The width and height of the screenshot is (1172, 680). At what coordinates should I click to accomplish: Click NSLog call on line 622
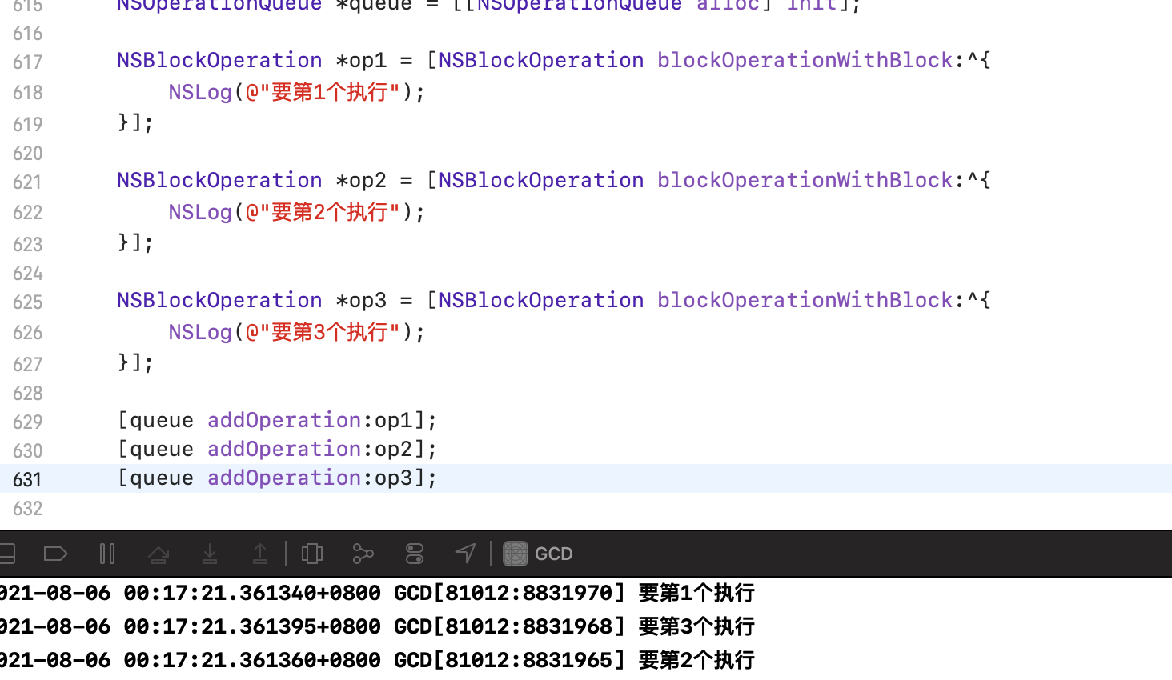(x=200, y=212)
